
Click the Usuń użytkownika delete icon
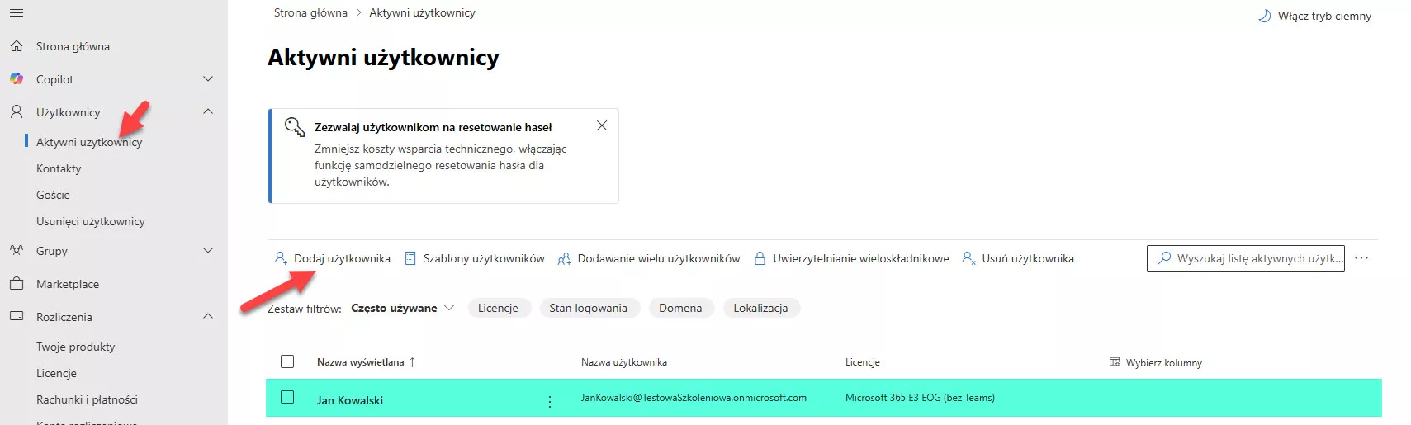(968, 258)
